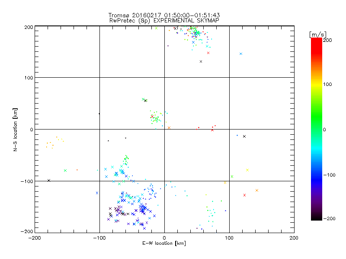Click the green X marker near west 12 at top edge
Screen dimensions: 346x259
pyautogui.click(x=157, y=28)
